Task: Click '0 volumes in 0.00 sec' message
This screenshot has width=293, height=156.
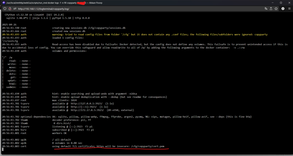Action: [67, 143]
